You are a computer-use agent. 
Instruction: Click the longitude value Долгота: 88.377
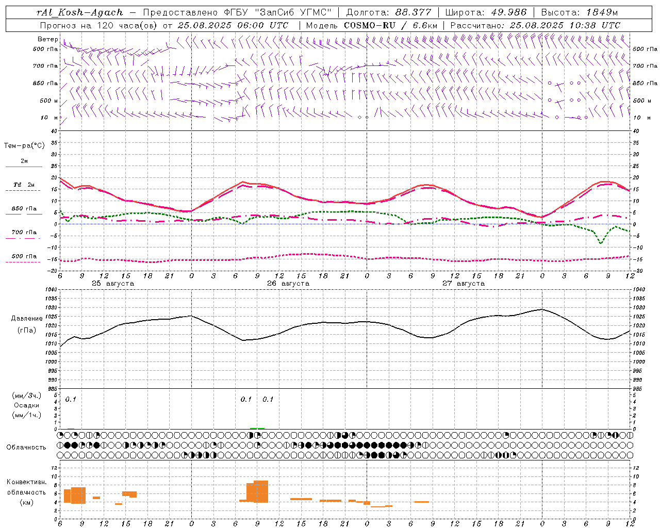pos(389,12)
